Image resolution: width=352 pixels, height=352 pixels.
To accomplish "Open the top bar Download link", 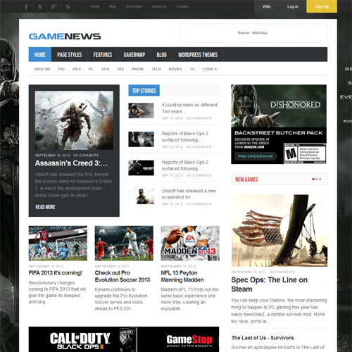I will click(x=134, y=6).
